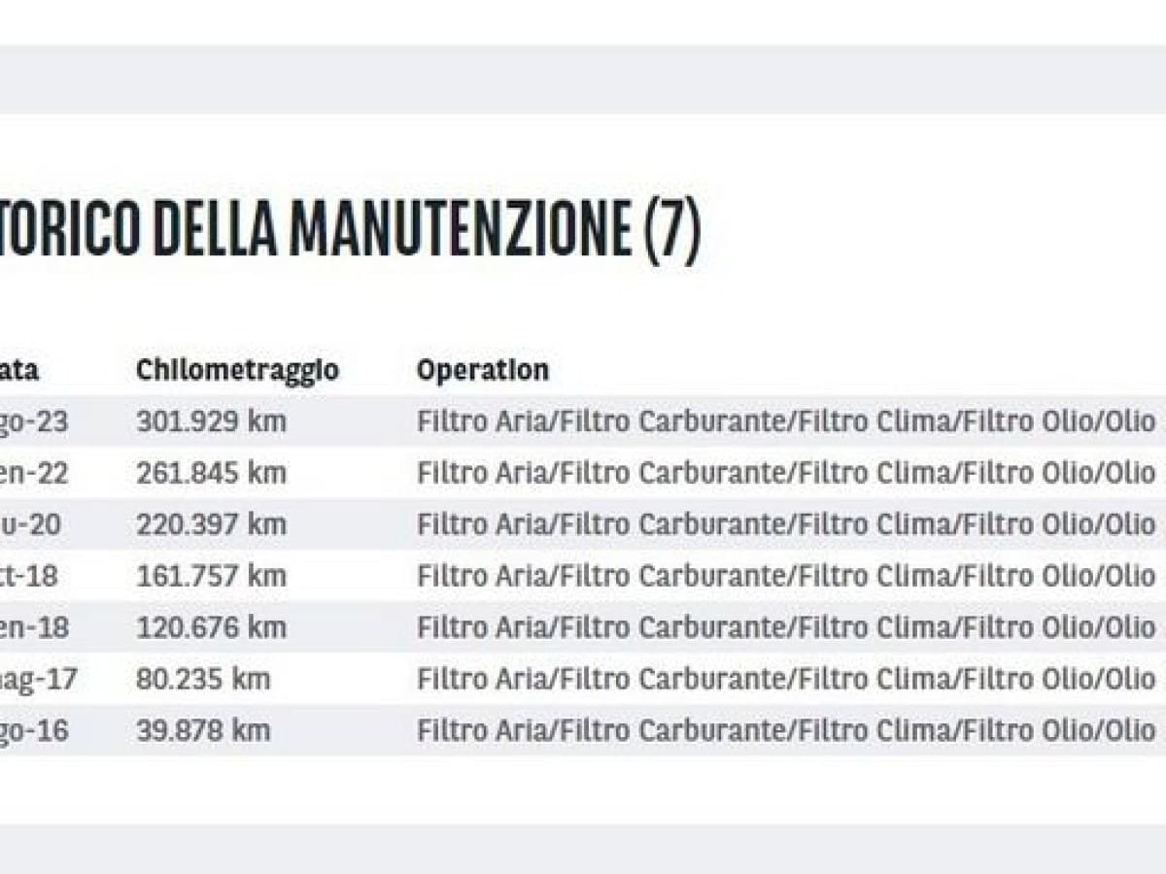1166x874 pixels.
Task: Click the maintenance history heading
Action: (350, 228)
